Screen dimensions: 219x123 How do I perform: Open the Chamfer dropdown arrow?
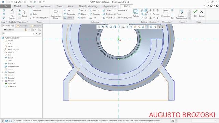tap(101, 14)
